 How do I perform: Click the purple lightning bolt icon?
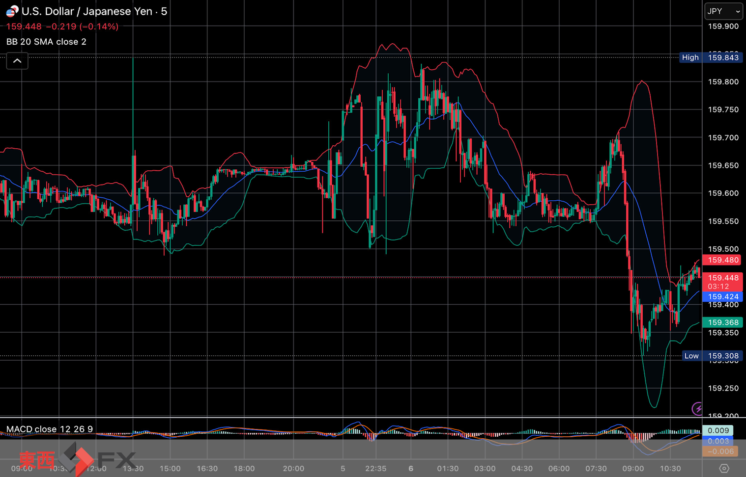[x=697, y=408]
